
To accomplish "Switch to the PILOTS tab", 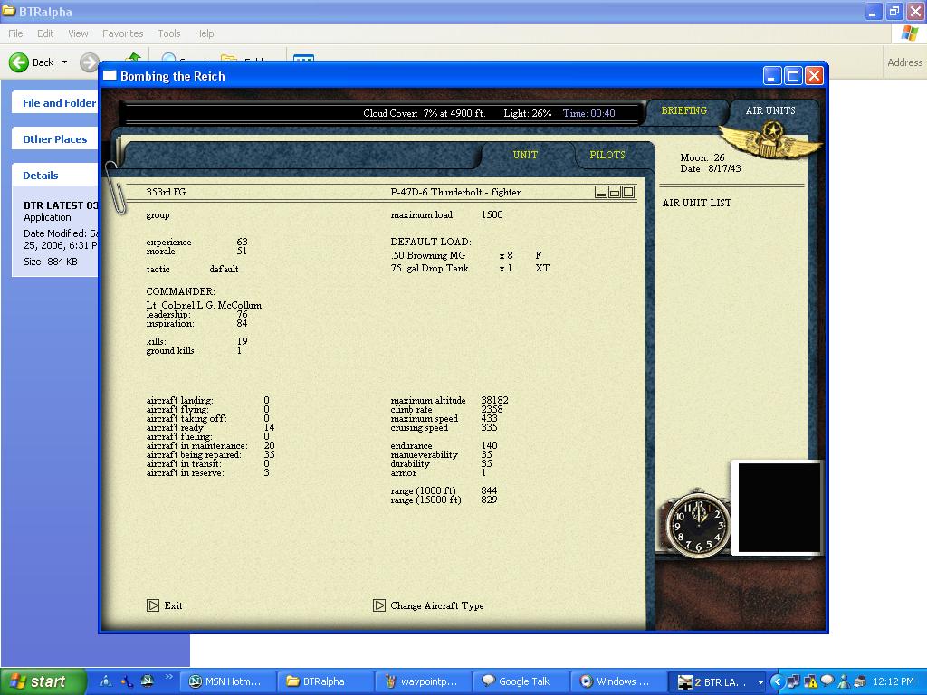I will point(607,155).
